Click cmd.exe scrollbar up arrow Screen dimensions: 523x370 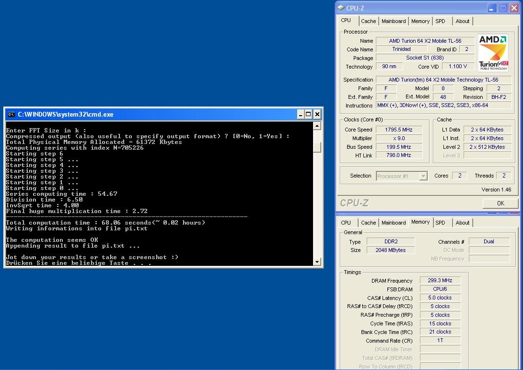point(317,126)
